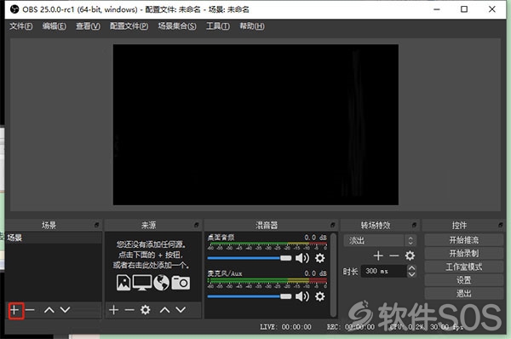This screenshot has height=339, width=511.
Task: Open transition properties gear
Action: click(410, 256)
